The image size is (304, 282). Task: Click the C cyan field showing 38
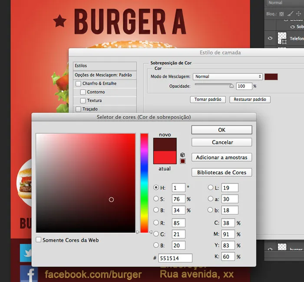[x=228, y=223]
